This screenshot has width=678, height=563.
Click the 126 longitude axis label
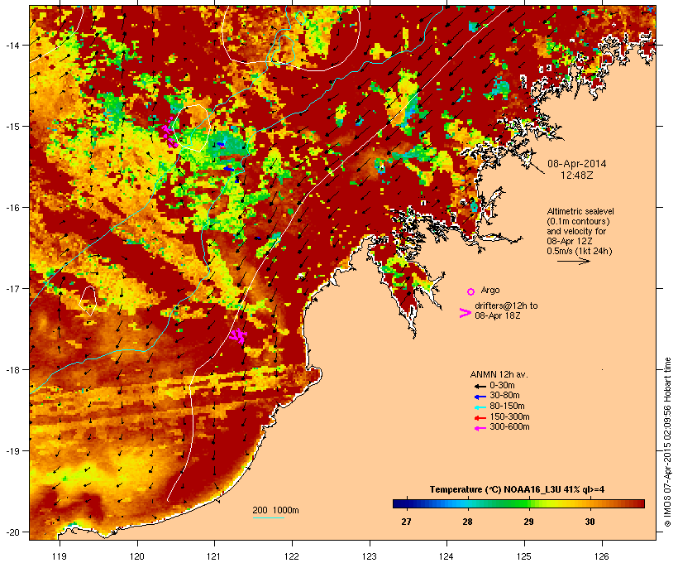[x=602, y=556]
